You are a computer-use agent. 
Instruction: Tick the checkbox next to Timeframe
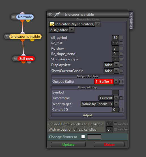pos(121,98)
